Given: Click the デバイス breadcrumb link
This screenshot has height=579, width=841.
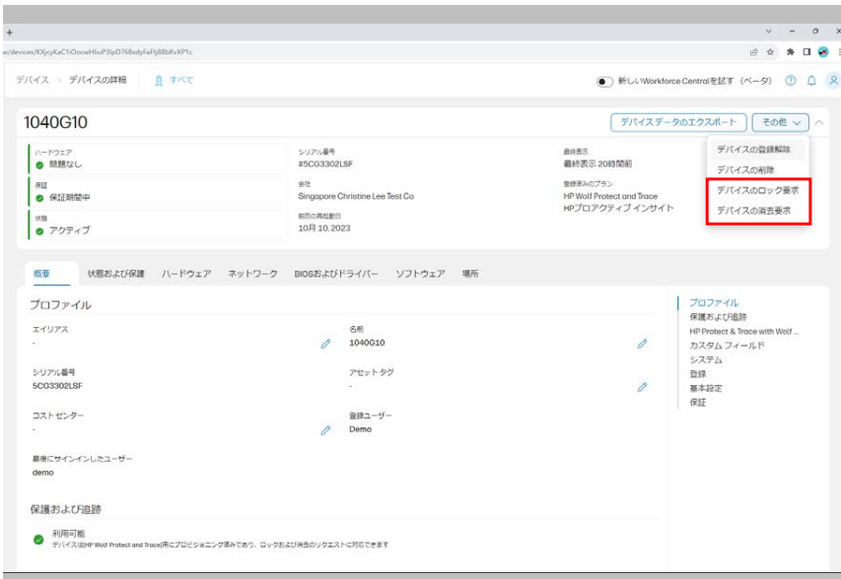Looking at the screenshot, I should tap(33, 80).
